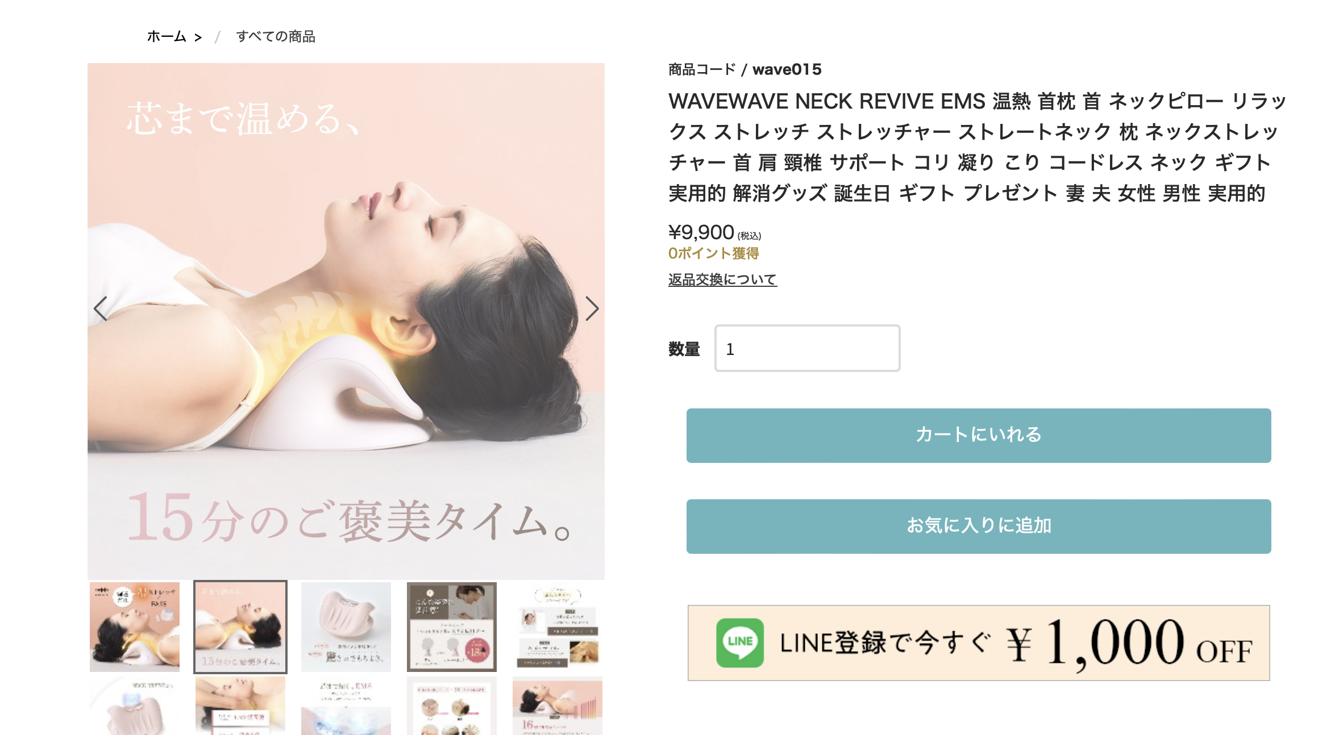Select the EMS water ripple thumbnail
1339x735 pixels.
click(346, 705)
